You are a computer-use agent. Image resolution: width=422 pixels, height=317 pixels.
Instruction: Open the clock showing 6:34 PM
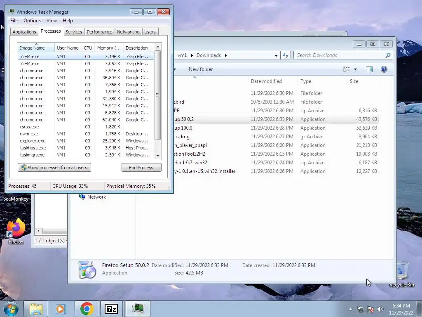point(401,309)
